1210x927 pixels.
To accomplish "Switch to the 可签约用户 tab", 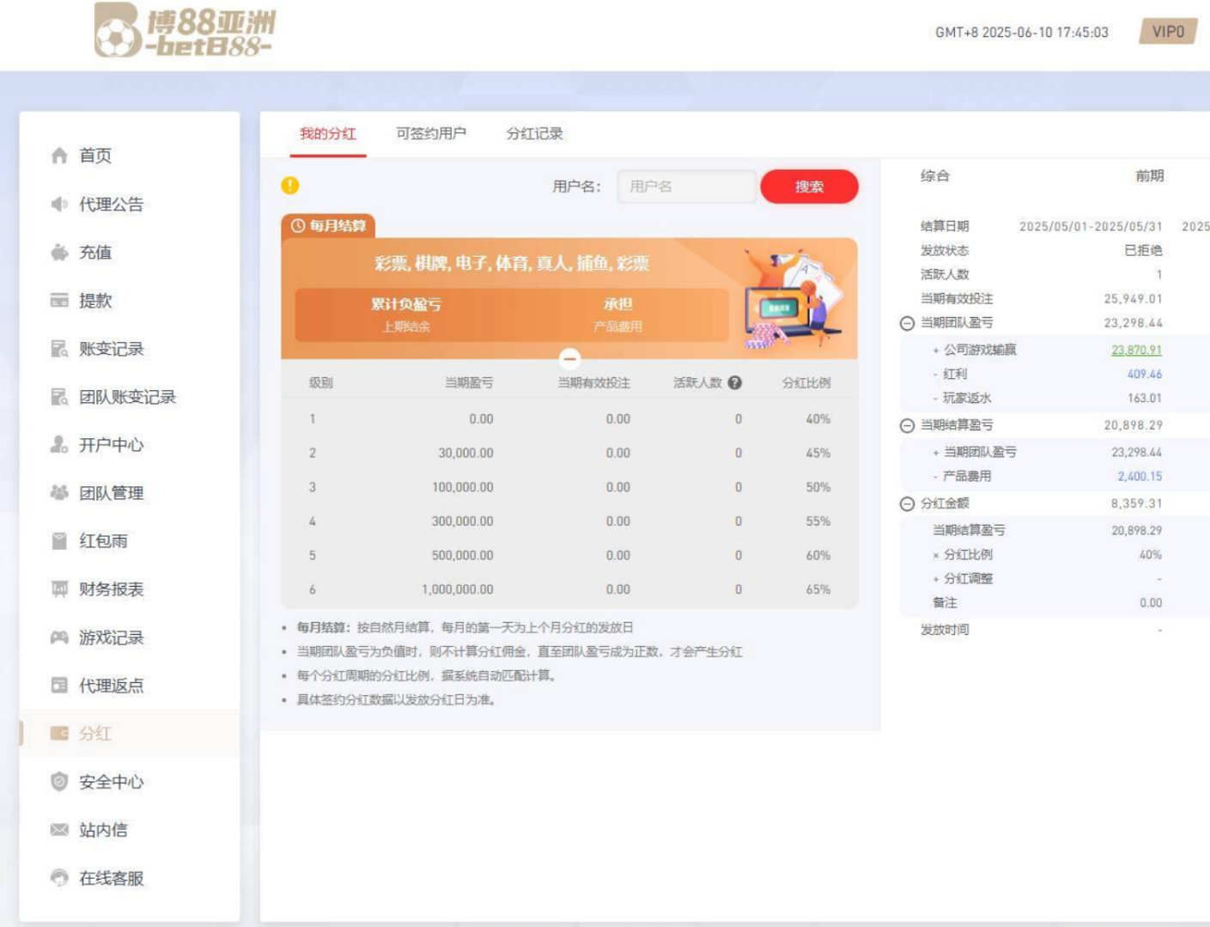I will click(x=431, y=134).
